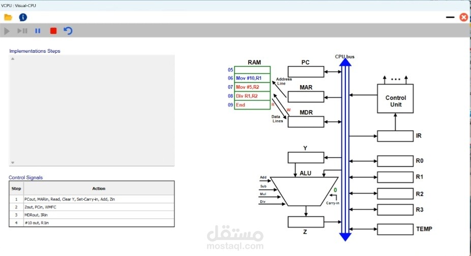Click the R3 register box
The image size is (471, 256).
(x=395, y=209)
